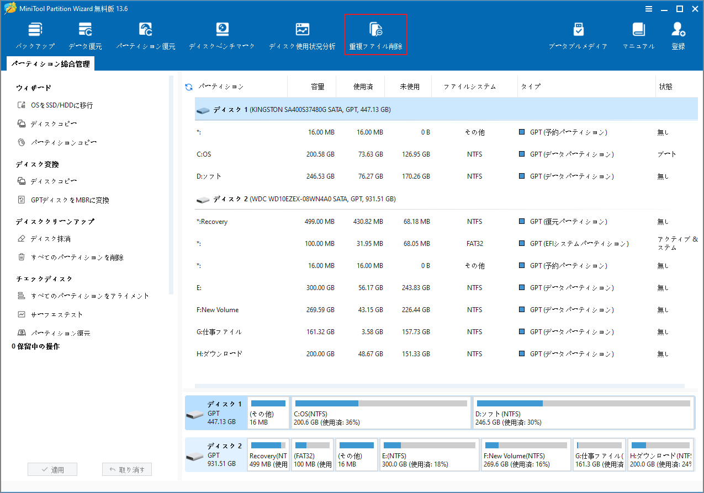Click Recovery block in disk 2 map

[x=268, y=455]
